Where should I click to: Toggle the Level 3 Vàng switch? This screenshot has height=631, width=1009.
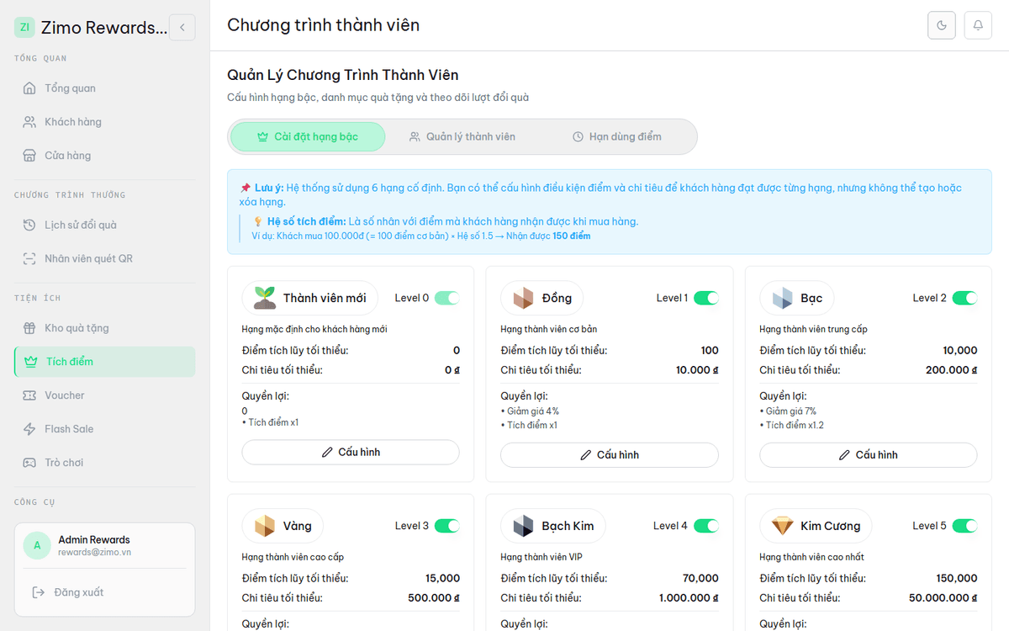[x=447, y=526]
